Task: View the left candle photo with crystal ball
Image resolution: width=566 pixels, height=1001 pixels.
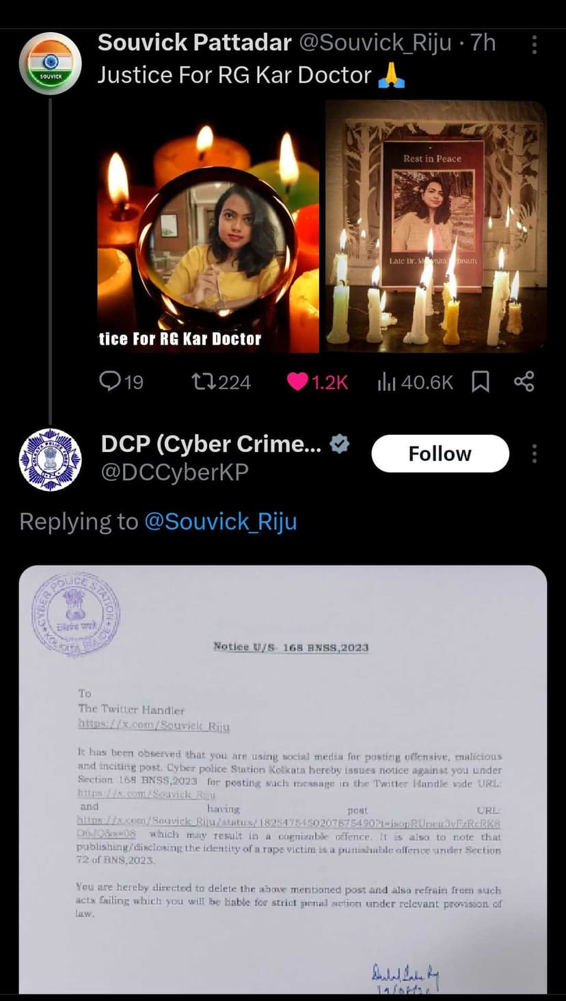Action: tap(208, 226)
